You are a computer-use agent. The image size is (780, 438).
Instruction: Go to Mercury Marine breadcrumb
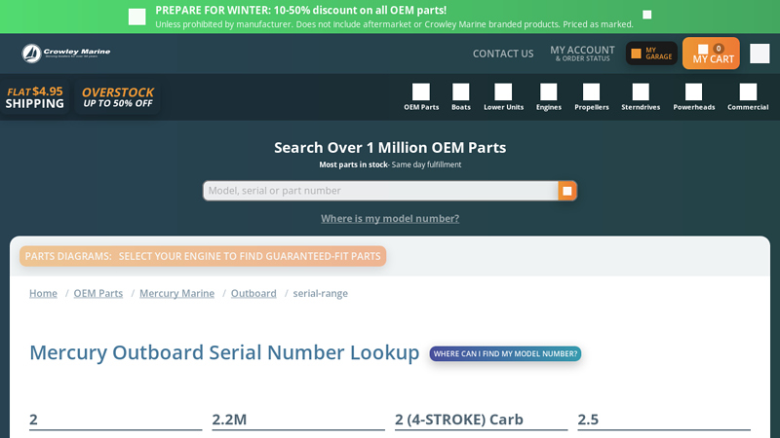[176, 293]
